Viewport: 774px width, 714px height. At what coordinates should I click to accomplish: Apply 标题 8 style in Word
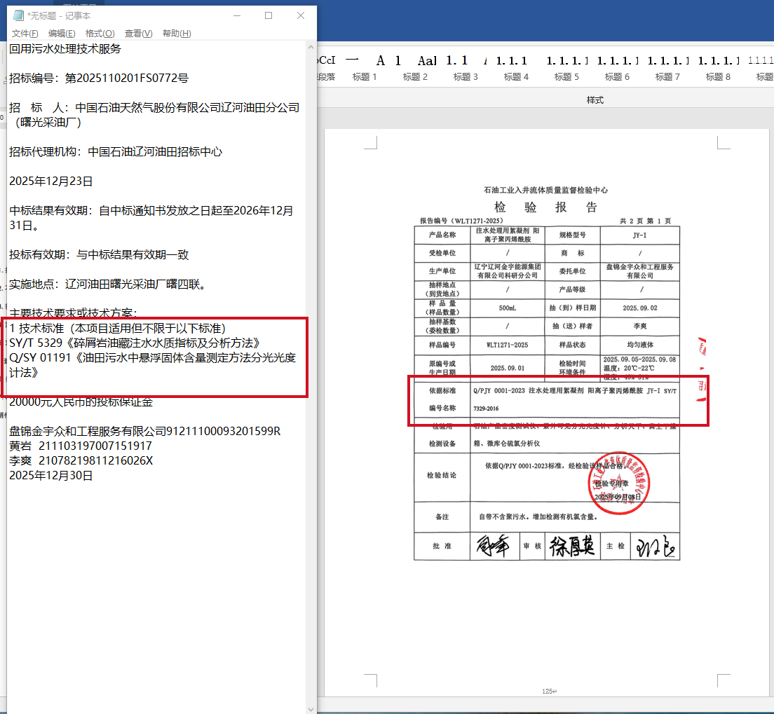pyautogui.click(x=718, y=68)
